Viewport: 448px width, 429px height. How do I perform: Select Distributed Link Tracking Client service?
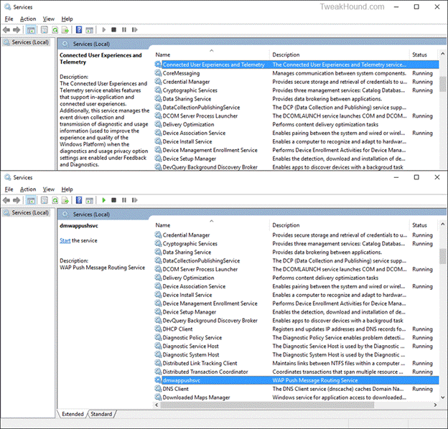(297, 363)
